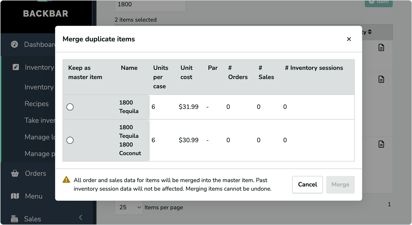412x225 pixels.
Task: Click the Merge button
Action: pyautogui.click(x=340, y=184)
